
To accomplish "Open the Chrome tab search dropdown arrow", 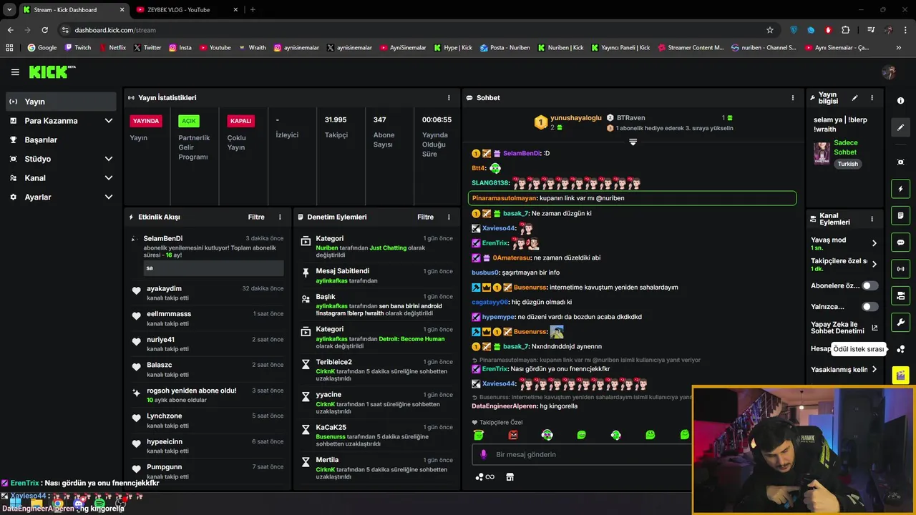I will (x=9, y=9).
